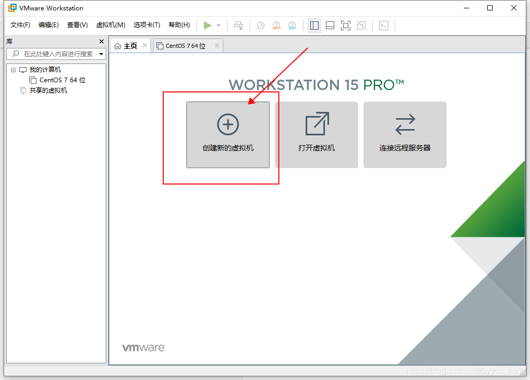Click the Revert to Snapshot toolbar icon
The width and height of the screenshot is (530, 380).
[x=276, y=26]
